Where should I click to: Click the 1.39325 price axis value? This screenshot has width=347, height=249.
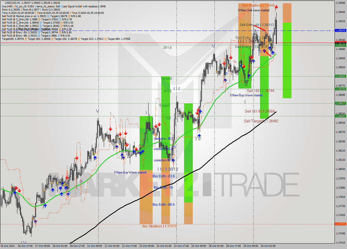coord(340,21)
